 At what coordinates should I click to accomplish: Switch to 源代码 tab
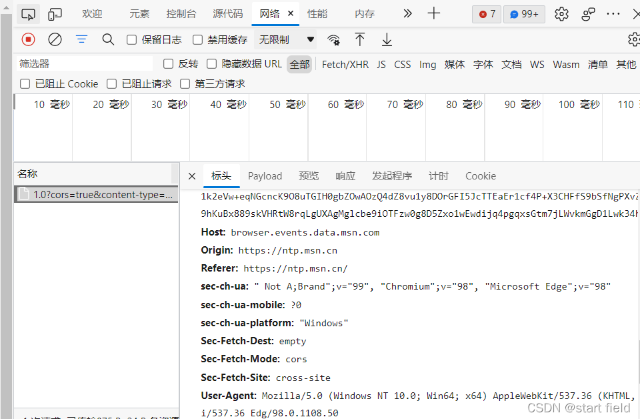pos(228,14)
